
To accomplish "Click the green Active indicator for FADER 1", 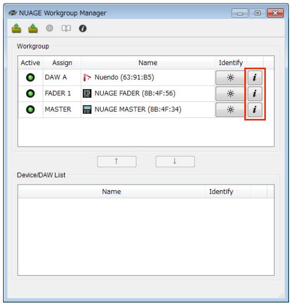I will (x=30, y=93).
